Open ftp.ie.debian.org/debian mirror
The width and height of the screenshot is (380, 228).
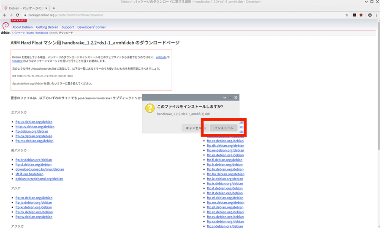(x=225, y=179)
